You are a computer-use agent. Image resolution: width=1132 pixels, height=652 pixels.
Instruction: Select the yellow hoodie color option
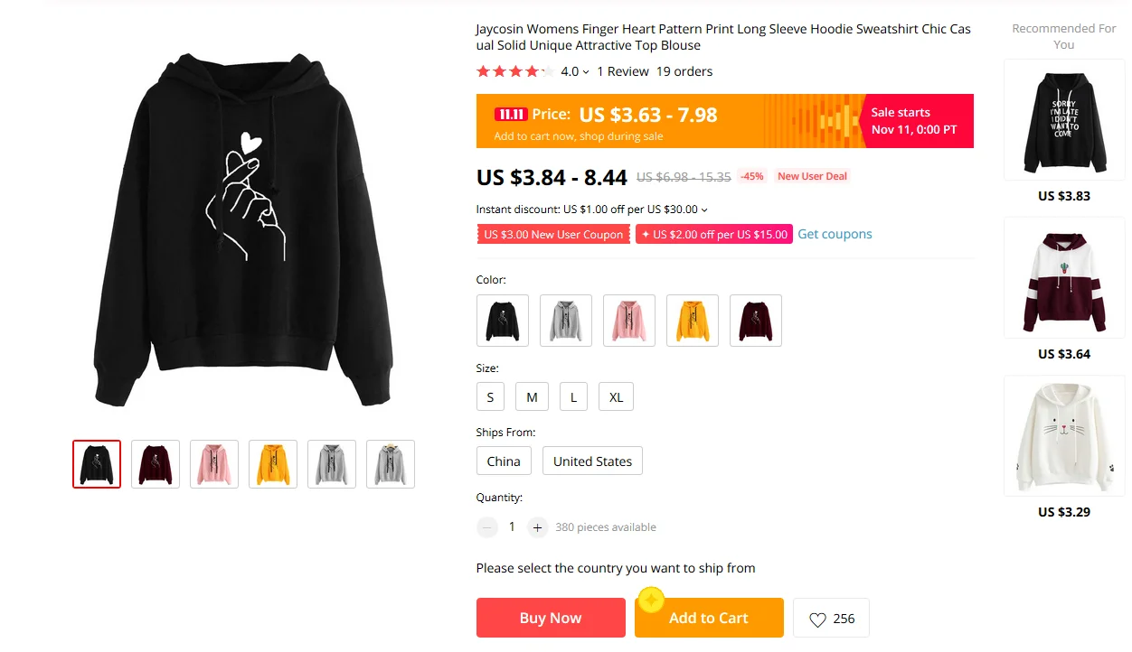tap(693, 321)
